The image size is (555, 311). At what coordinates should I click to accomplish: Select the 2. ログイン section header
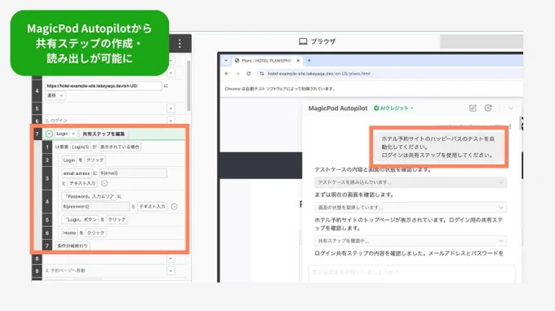pos(56,120)
